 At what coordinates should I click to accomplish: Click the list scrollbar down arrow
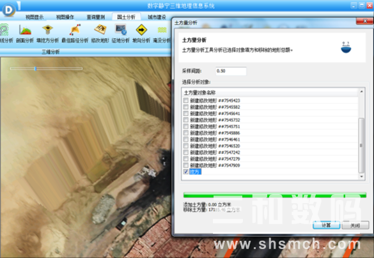click(361, 176)
